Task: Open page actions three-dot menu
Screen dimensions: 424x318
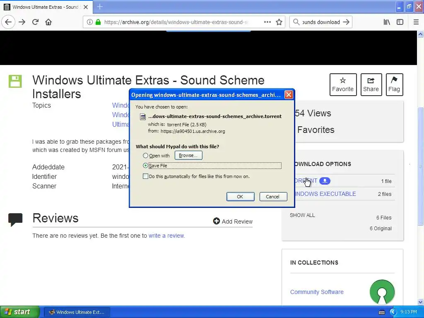Action: click(267, 22)
